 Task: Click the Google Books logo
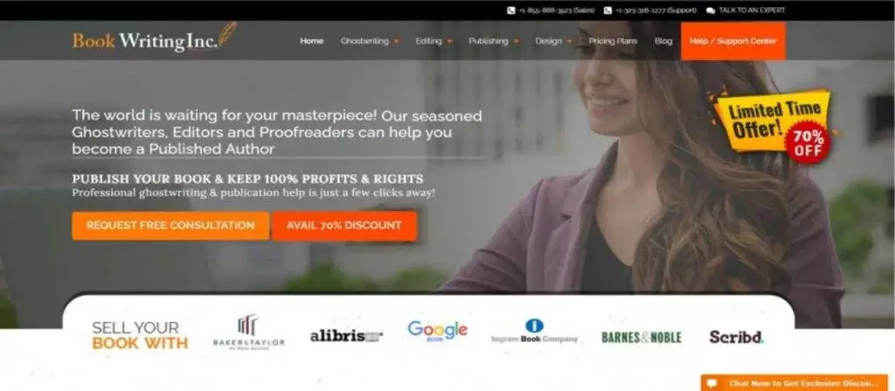coord(437,331)
